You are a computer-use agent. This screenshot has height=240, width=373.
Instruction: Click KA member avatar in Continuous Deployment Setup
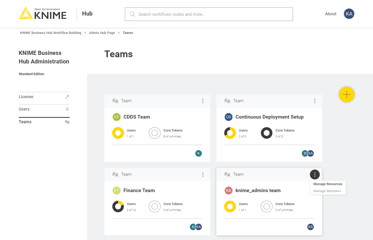pos(311,153)
